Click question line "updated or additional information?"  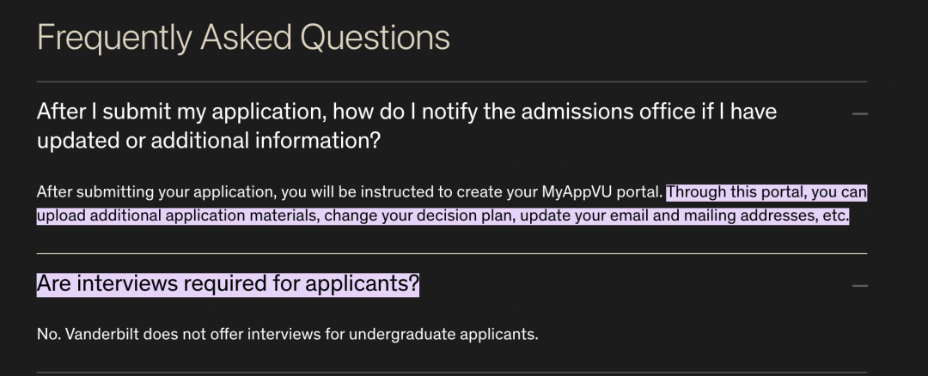208,141
